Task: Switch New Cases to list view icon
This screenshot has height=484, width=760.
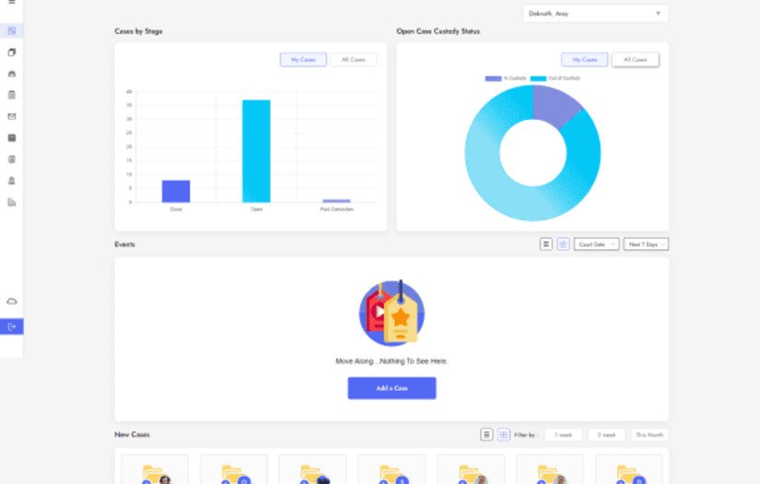Action: point(486,434)
